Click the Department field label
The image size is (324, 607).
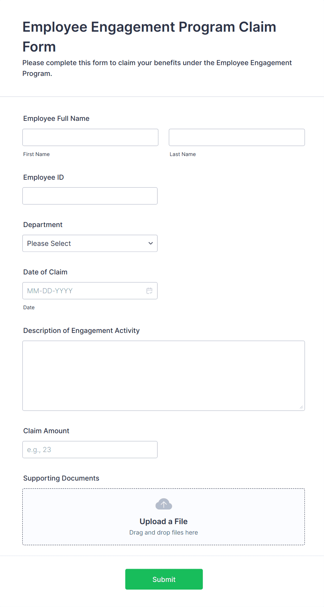(43, 225)
